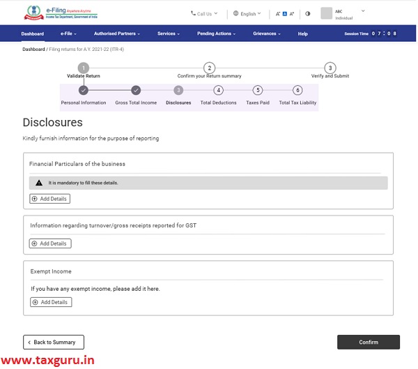Click the ABC user profile avatar

coord(326,13)
